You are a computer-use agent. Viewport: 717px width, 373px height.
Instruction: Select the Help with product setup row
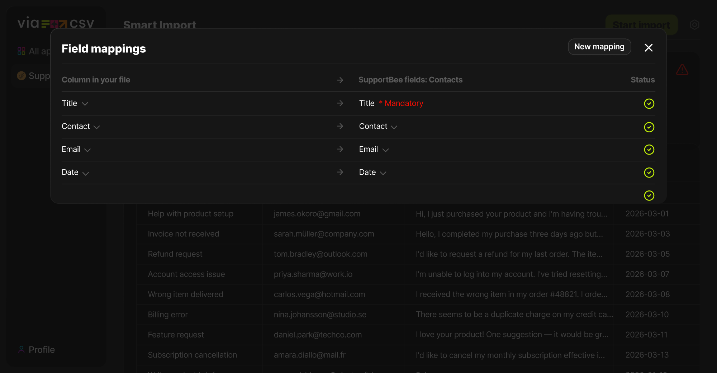(x=418, y=214)
